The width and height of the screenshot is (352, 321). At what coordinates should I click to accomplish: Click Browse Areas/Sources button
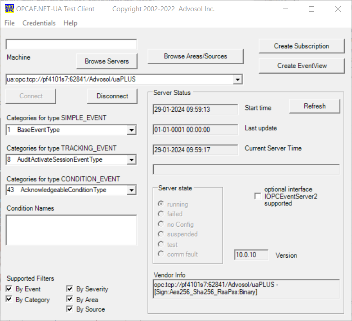[x=195, y=56]
